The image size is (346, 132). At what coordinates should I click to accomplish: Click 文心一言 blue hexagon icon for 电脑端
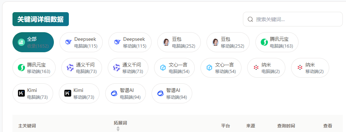point(163,68)
